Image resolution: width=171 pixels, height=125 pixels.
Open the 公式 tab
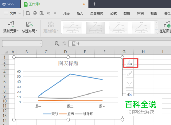[114, 13]
